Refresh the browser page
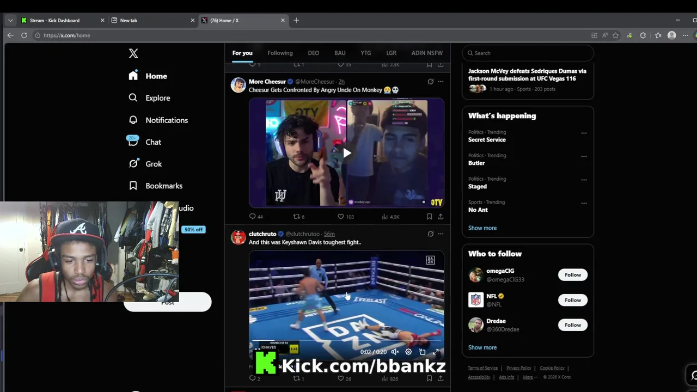 (24, 35)
